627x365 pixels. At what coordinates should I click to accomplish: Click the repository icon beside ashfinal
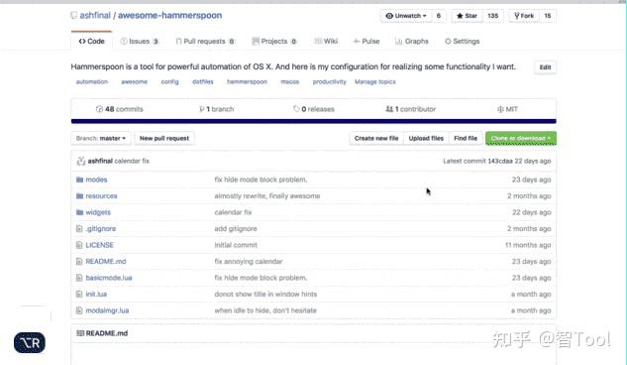73,15
